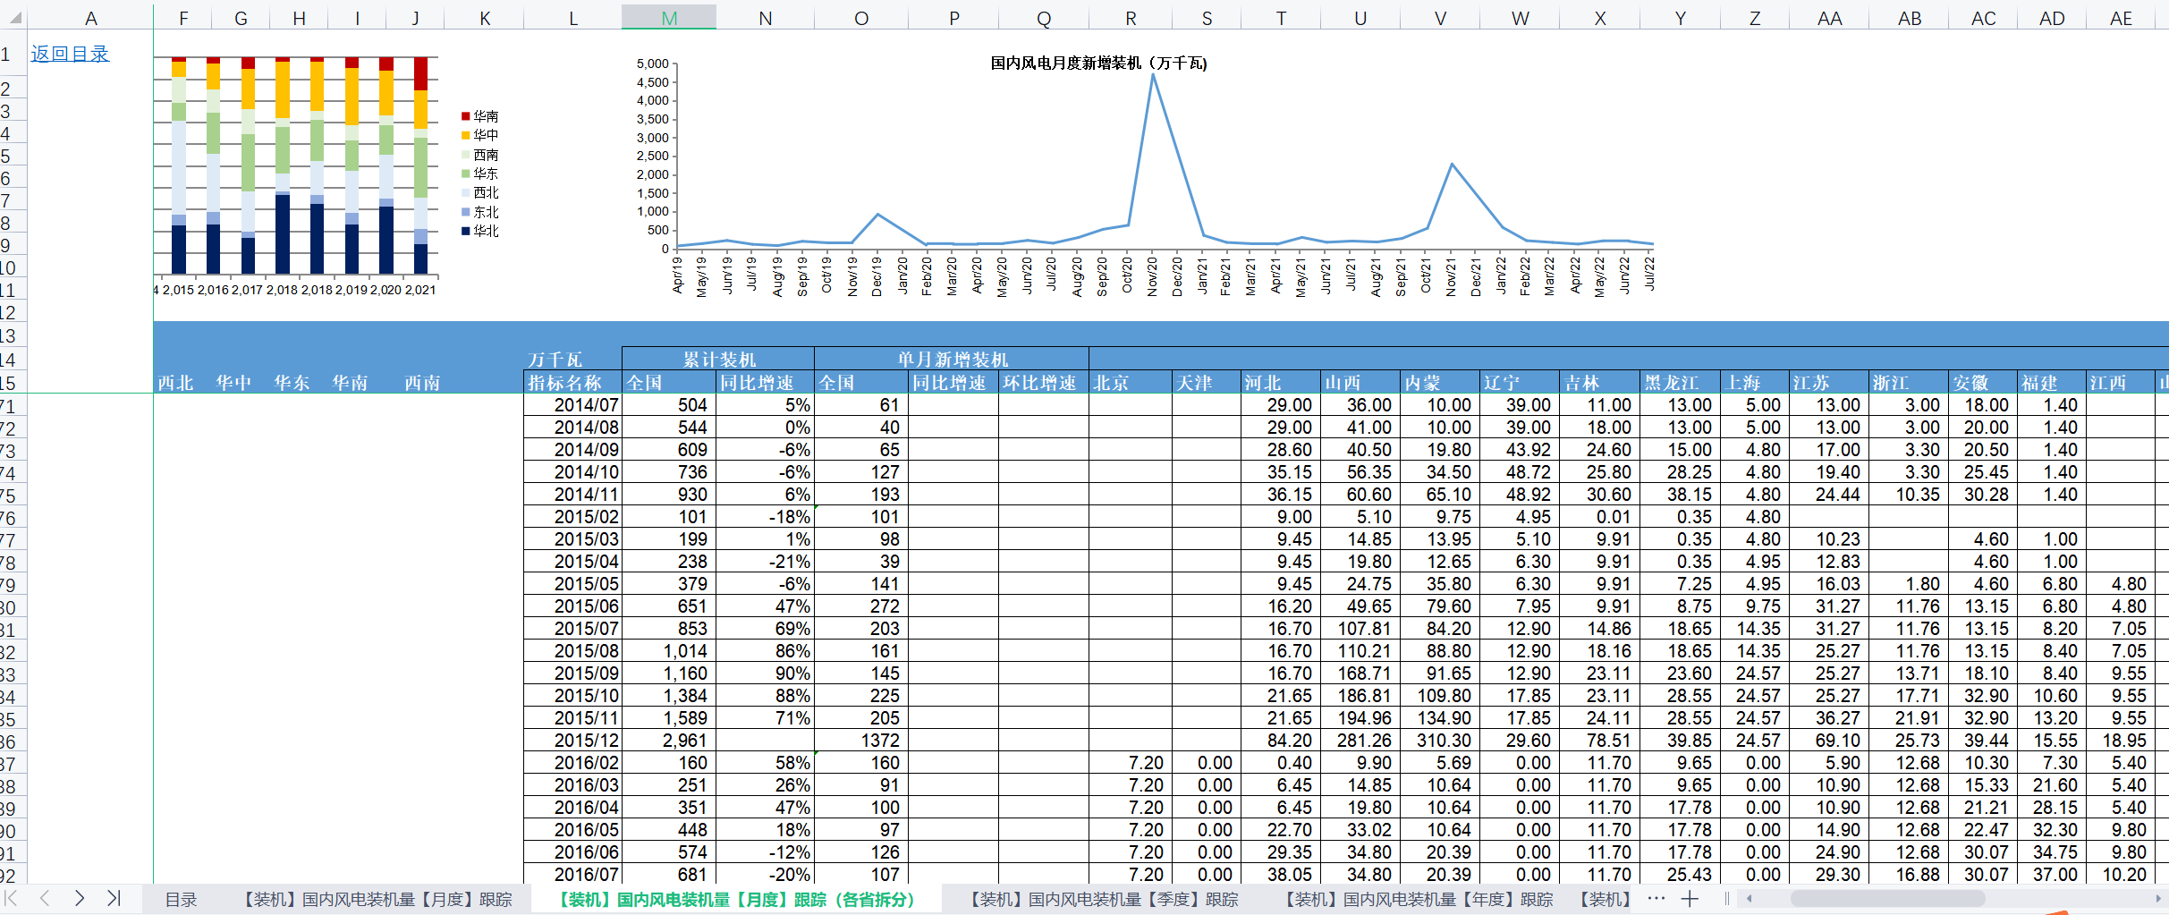Select the 内蒙 column header cell
Image resolution: width=2169 pixels, height=915 pixels.
click(x=1439, y=382)
